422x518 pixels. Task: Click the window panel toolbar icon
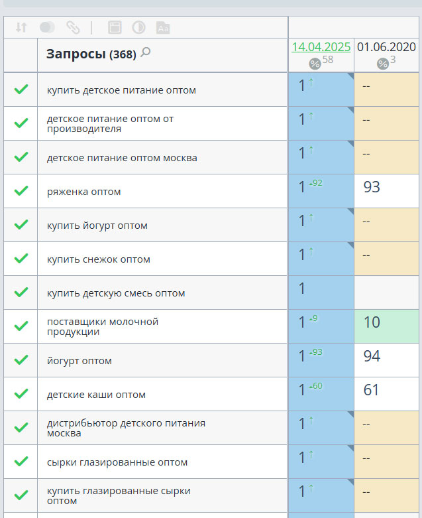[115, 27]
